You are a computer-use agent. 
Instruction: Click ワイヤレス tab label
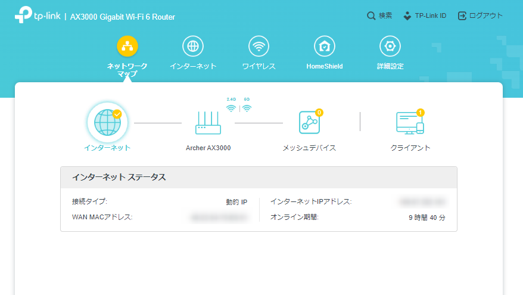coord(259,66)
